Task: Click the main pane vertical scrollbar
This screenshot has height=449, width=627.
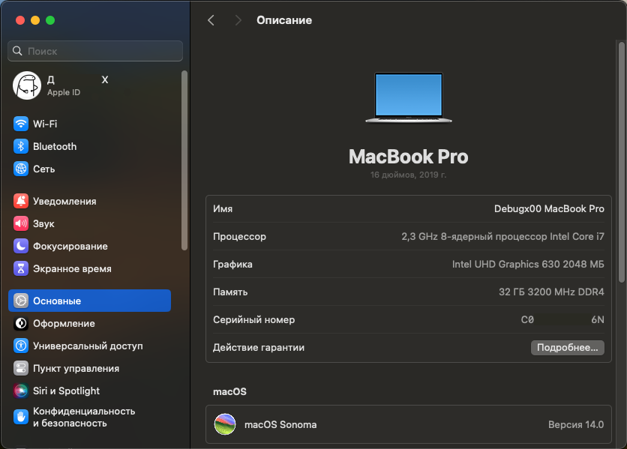Action: click(x=622, y=162)
